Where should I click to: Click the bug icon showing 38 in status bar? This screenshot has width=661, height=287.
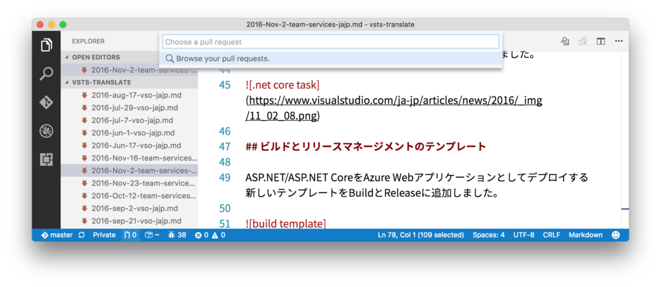(177, 235)
